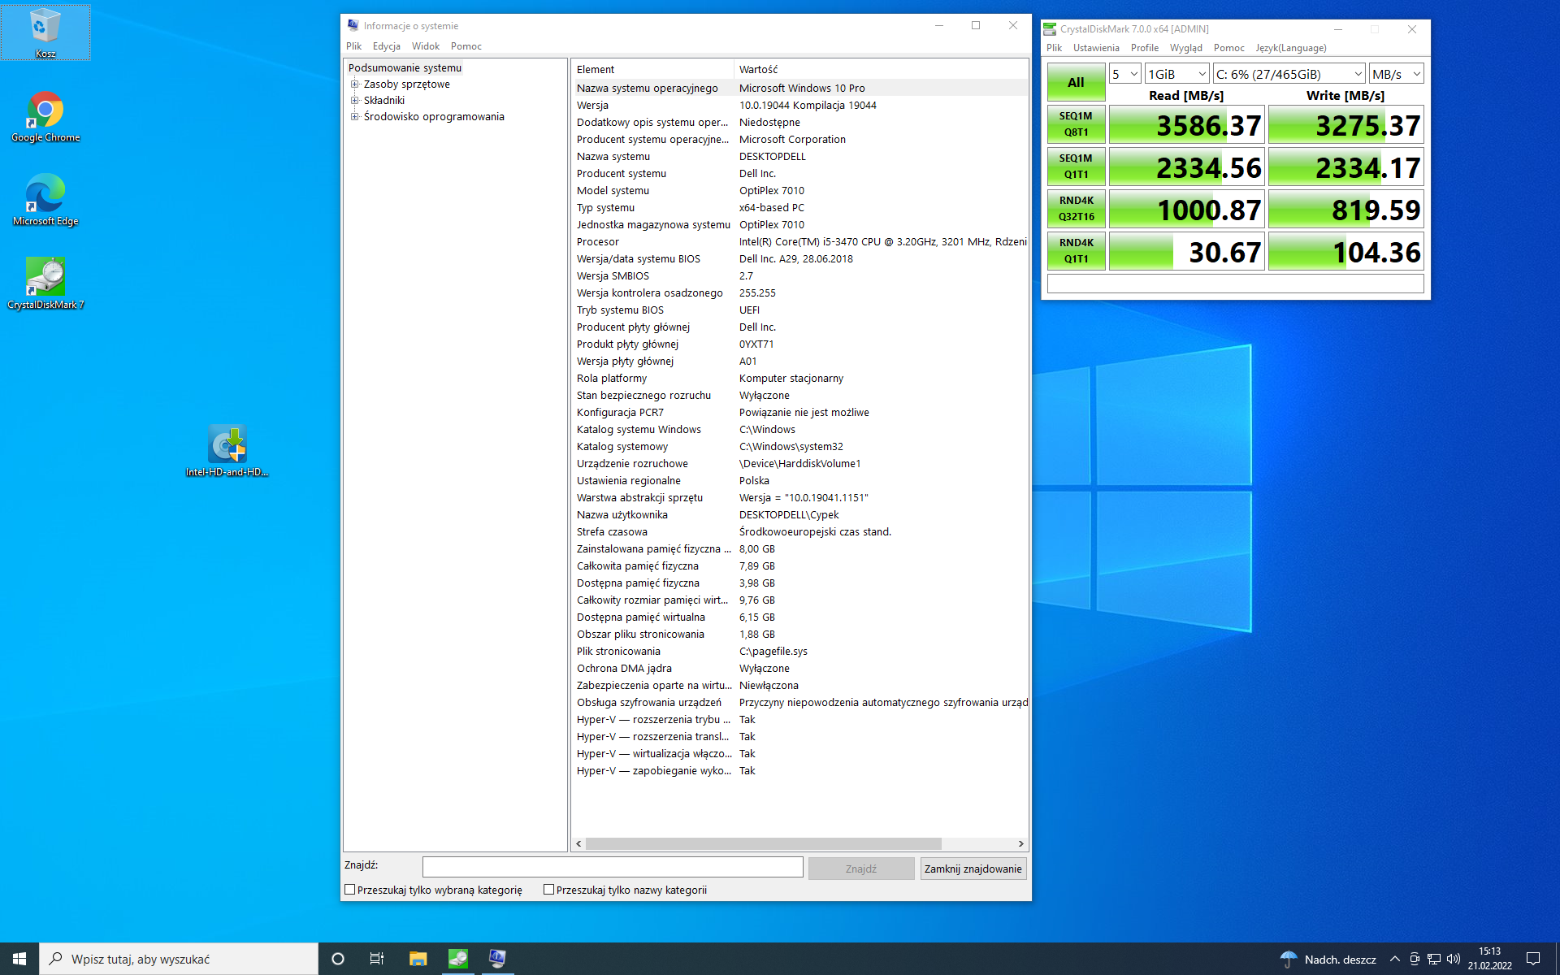Viewport: 1560px width, 975px height.
Task: Open Język(Language) menu in CrystalDiskMark
Action: point(1291,48)
